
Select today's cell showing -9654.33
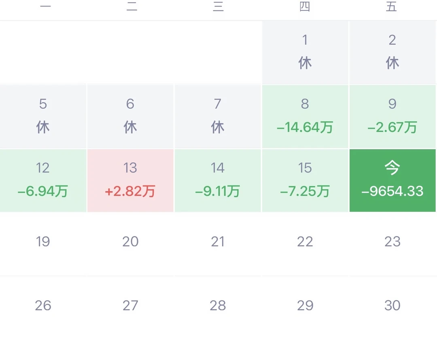pyautogui.click(x=392, y=180)
